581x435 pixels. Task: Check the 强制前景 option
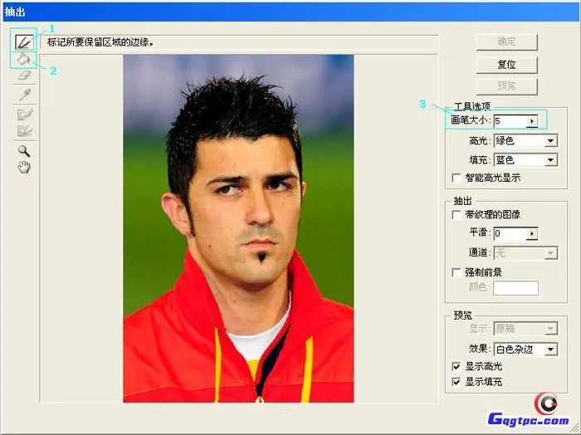point(456,272)
